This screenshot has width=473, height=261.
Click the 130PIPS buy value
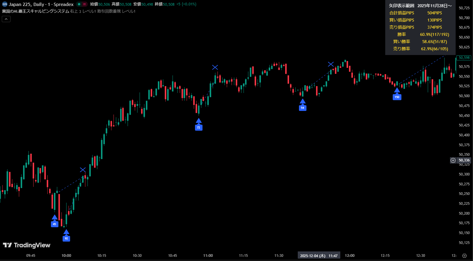[x=434, y=20]
